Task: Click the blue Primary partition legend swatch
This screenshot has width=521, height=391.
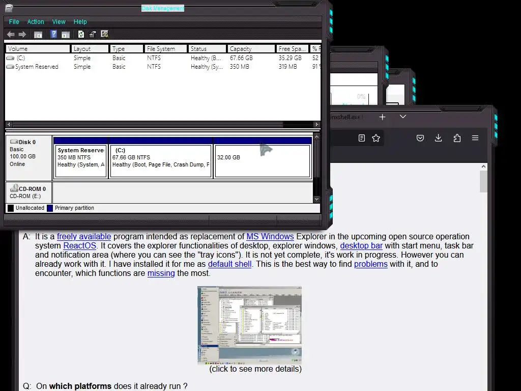Action: coord(50,208)
